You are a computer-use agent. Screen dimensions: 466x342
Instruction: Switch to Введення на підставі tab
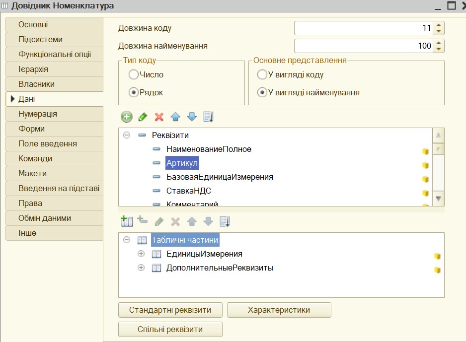pos(54,188)
